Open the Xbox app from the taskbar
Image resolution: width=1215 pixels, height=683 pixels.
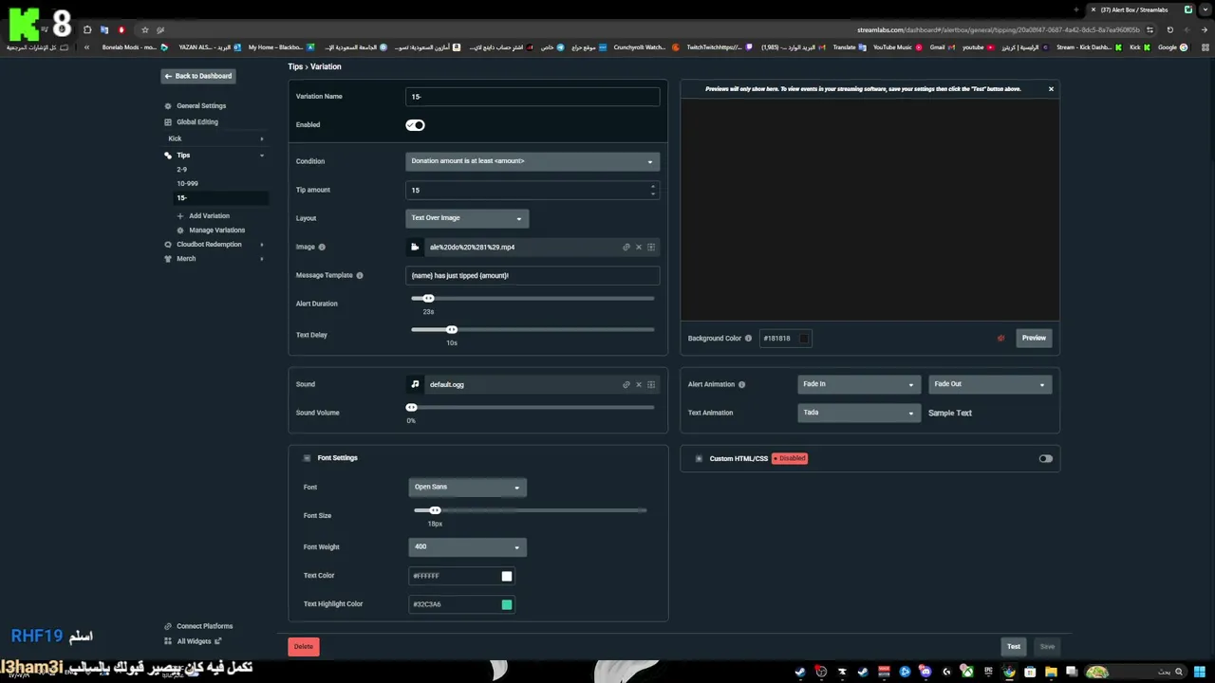click(967, 673)
